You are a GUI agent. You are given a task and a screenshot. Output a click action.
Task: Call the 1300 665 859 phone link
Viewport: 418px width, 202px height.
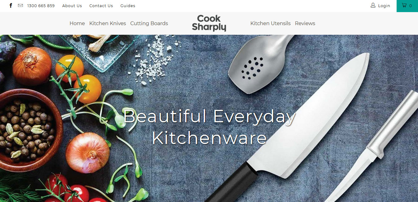click(x=41, y=6)
